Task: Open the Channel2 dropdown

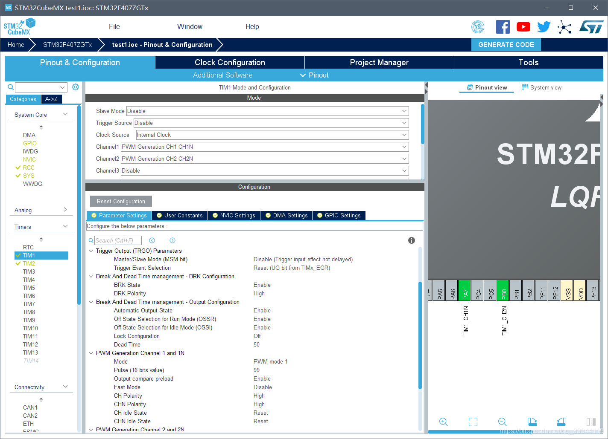Action: pyautogui.click(x=265, y=159)
